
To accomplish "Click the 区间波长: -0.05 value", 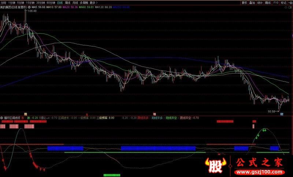I will click(x=67, y=118).
